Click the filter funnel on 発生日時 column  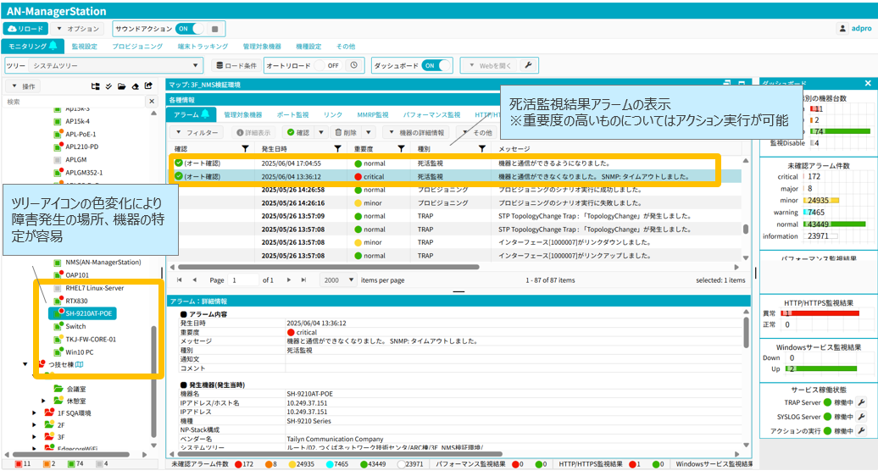click(x=337, y=149)
